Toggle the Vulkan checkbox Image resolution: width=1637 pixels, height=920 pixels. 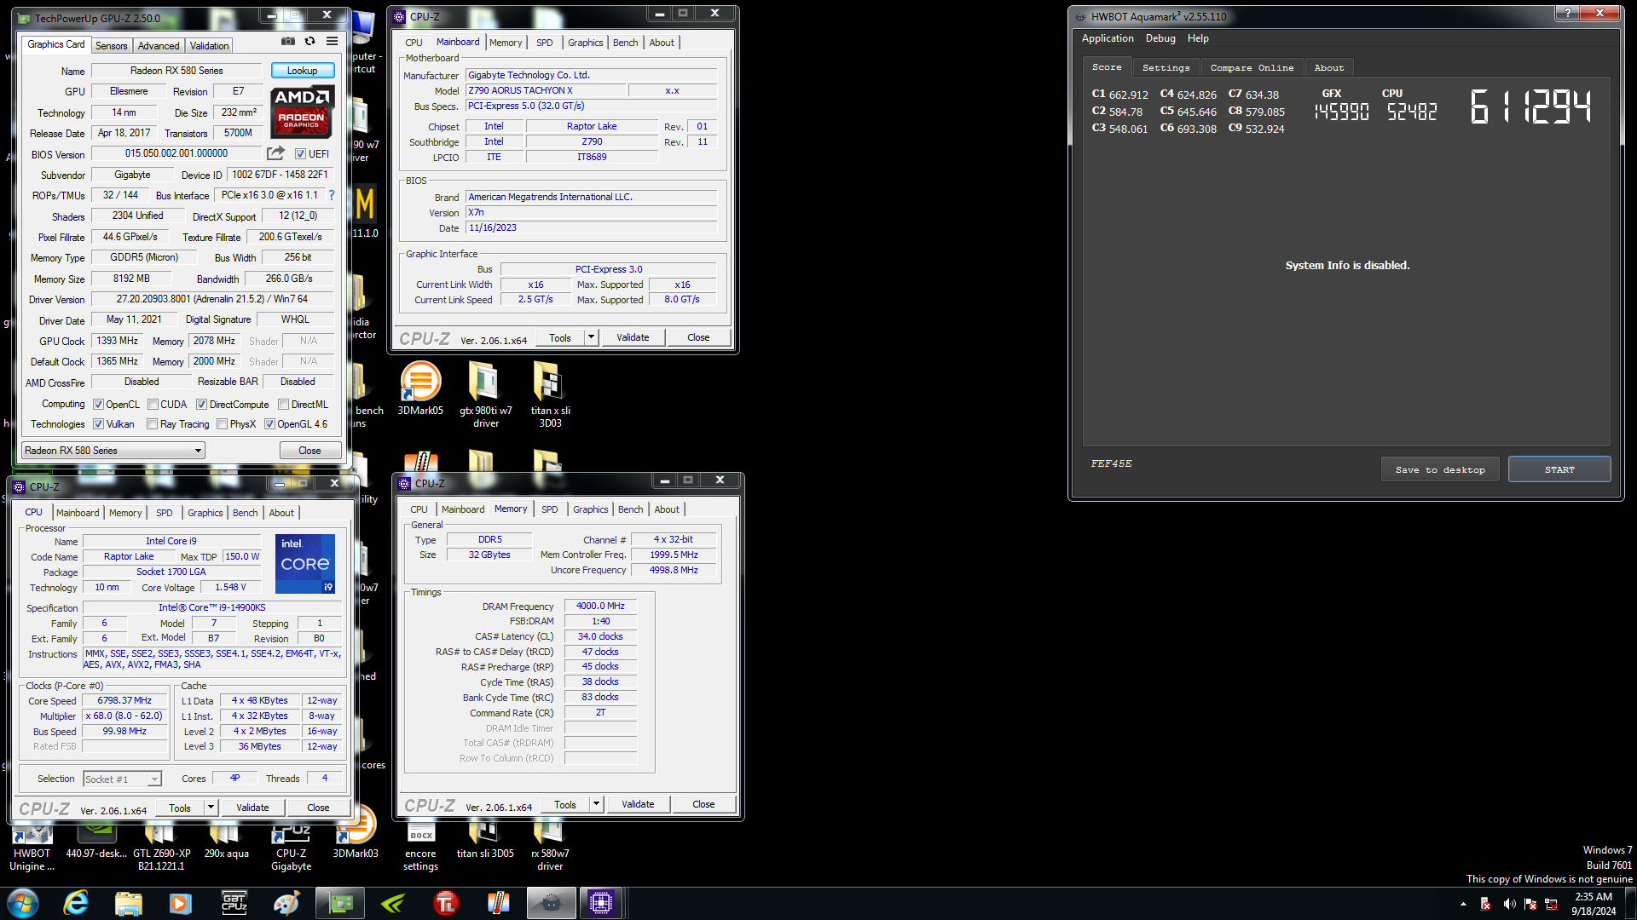click(98, 424)
